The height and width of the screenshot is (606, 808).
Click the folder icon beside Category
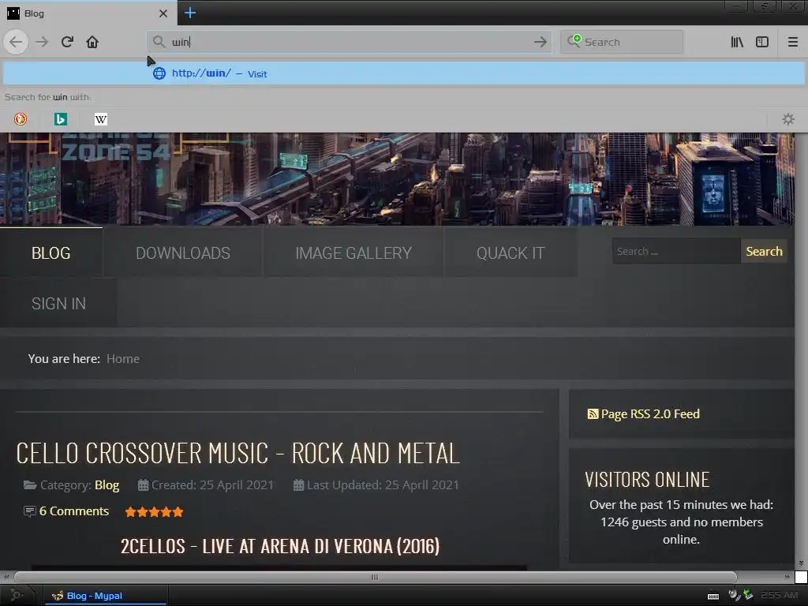click(30, 485)
